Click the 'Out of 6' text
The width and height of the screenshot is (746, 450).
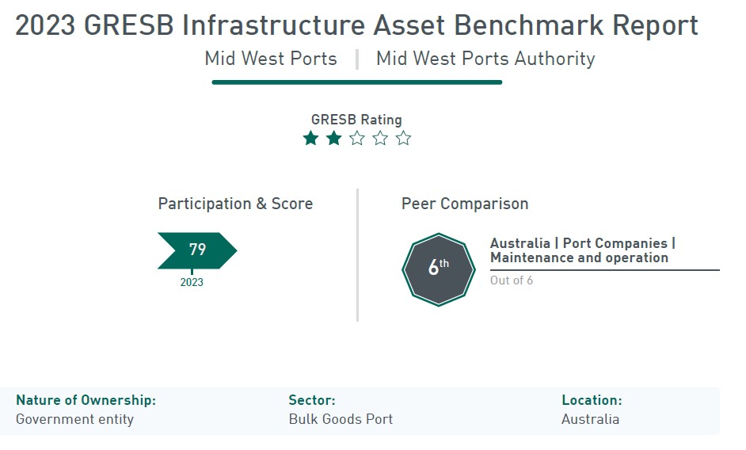pos(512,280)
